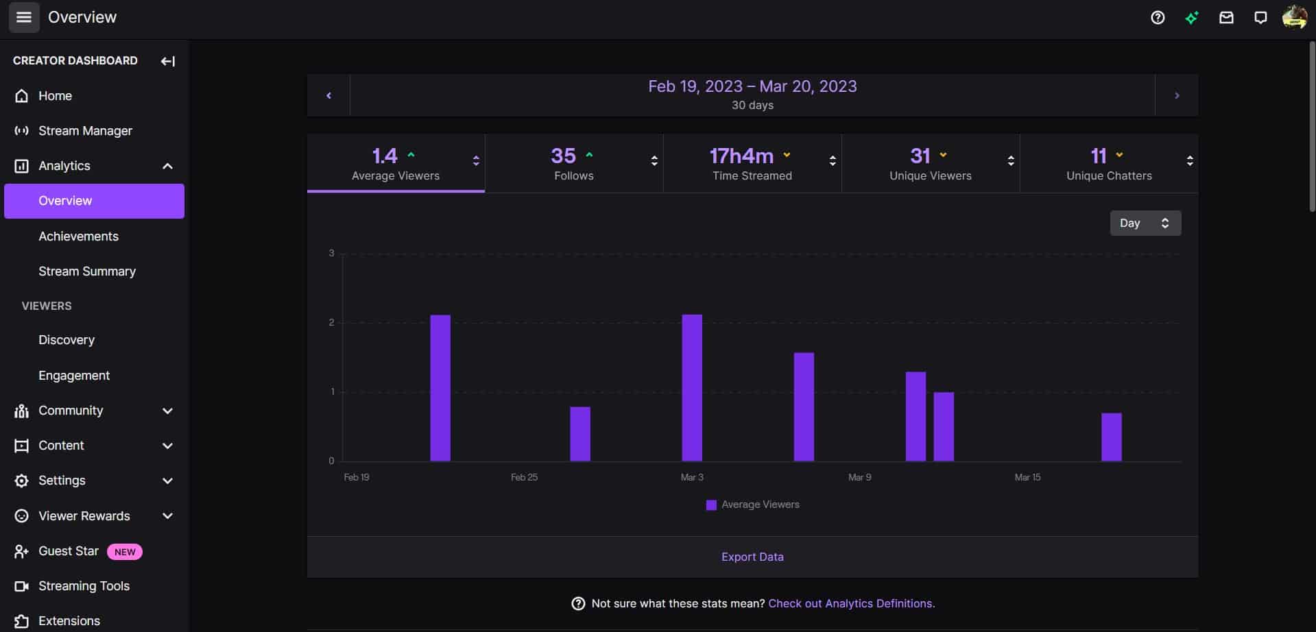The image size is (1316, 632).
Task: Open Streaming Tools from the sidebar
Action: click(84, 586)
